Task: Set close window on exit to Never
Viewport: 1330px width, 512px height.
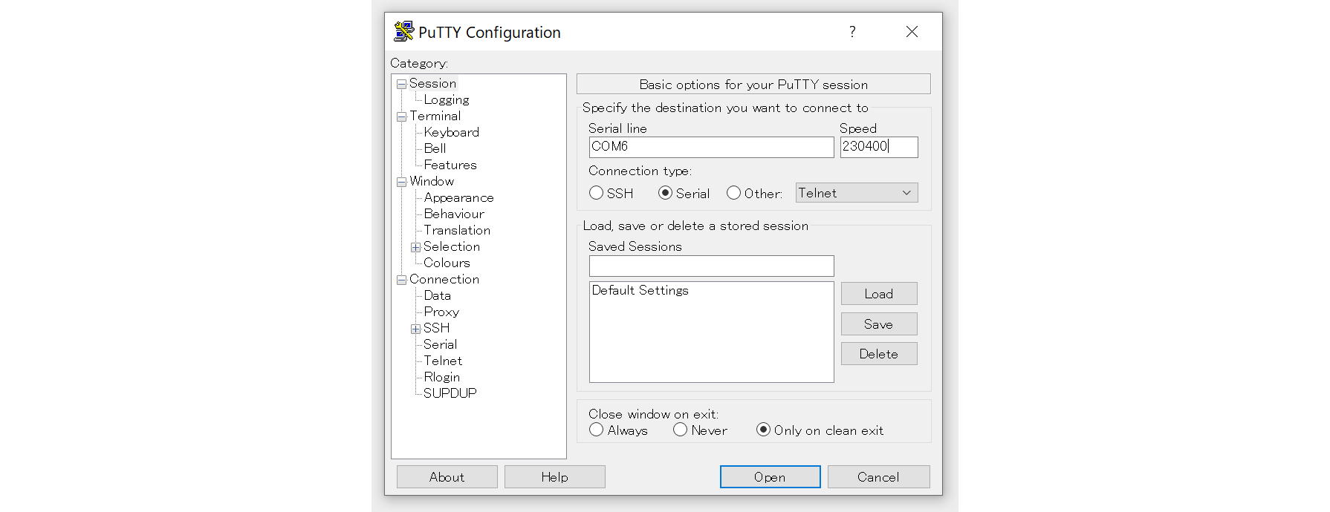Action: (680, 430)
